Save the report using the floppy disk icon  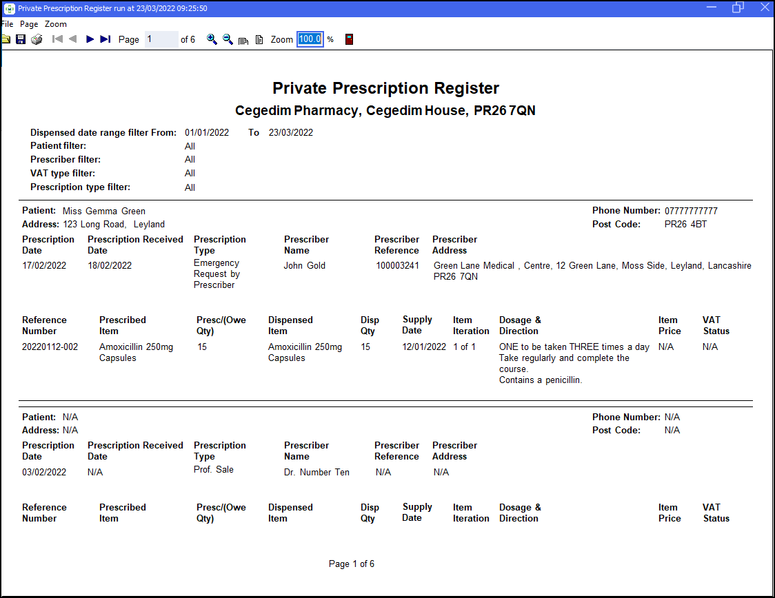pos(21,39)
